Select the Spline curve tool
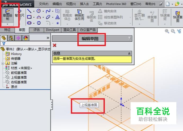 48,11
